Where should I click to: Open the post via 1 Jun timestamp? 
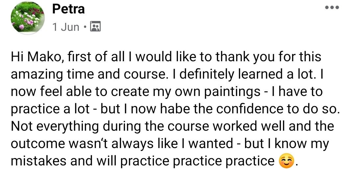coord(66,27)
